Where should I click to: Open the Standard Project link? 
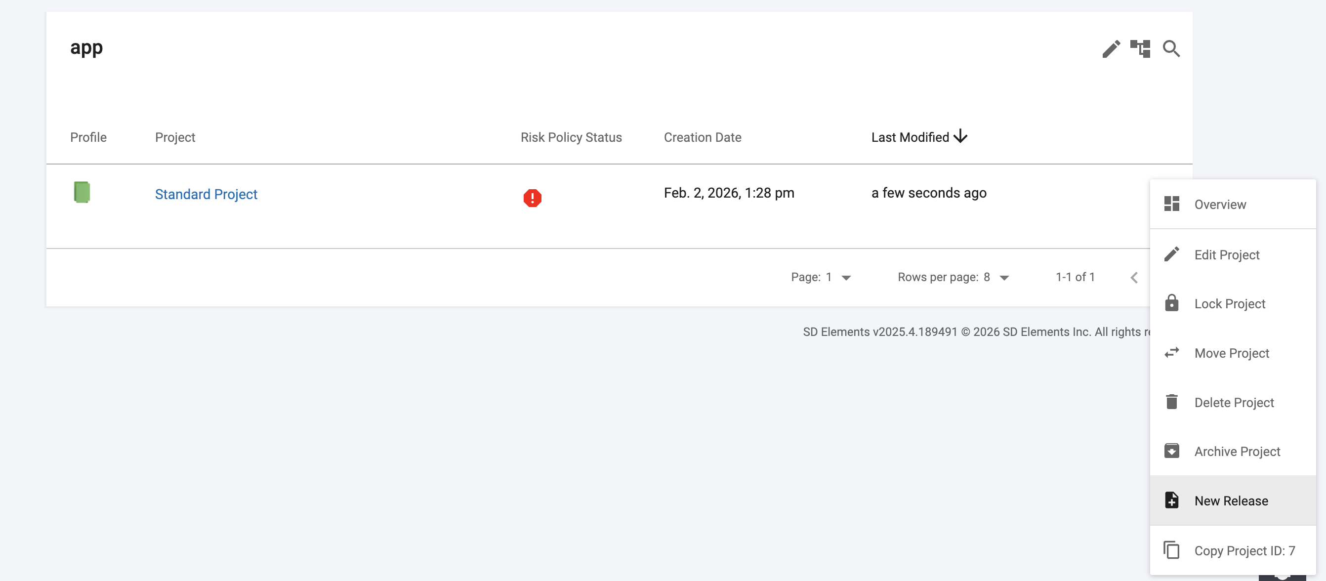(x=206, y=194)
